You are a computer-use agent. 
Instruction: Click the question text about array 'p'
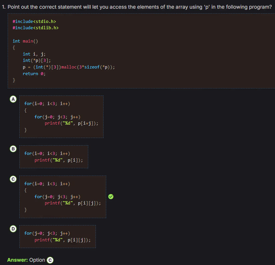pos(137,7)
